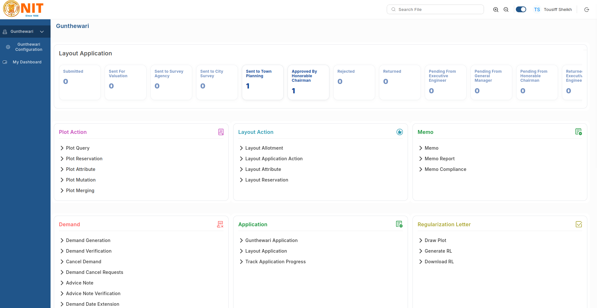This screenshot has height=308, width=597.
Task: Open Plot Mutation link
Action: coord(81,180)
